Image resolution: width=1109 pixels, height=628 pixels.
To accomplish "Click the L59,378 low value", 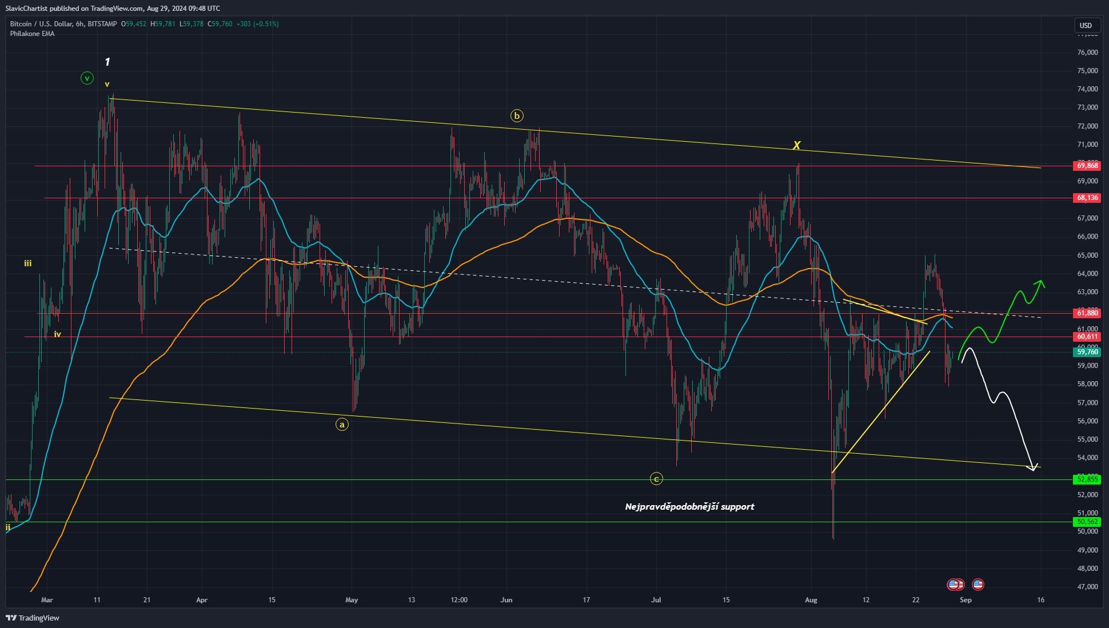I will (192, 24).
